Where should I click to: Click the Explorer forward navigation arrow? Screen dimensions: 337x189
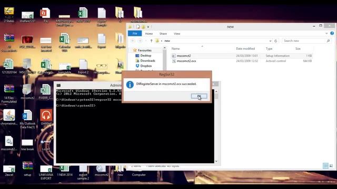coord(140,41)
